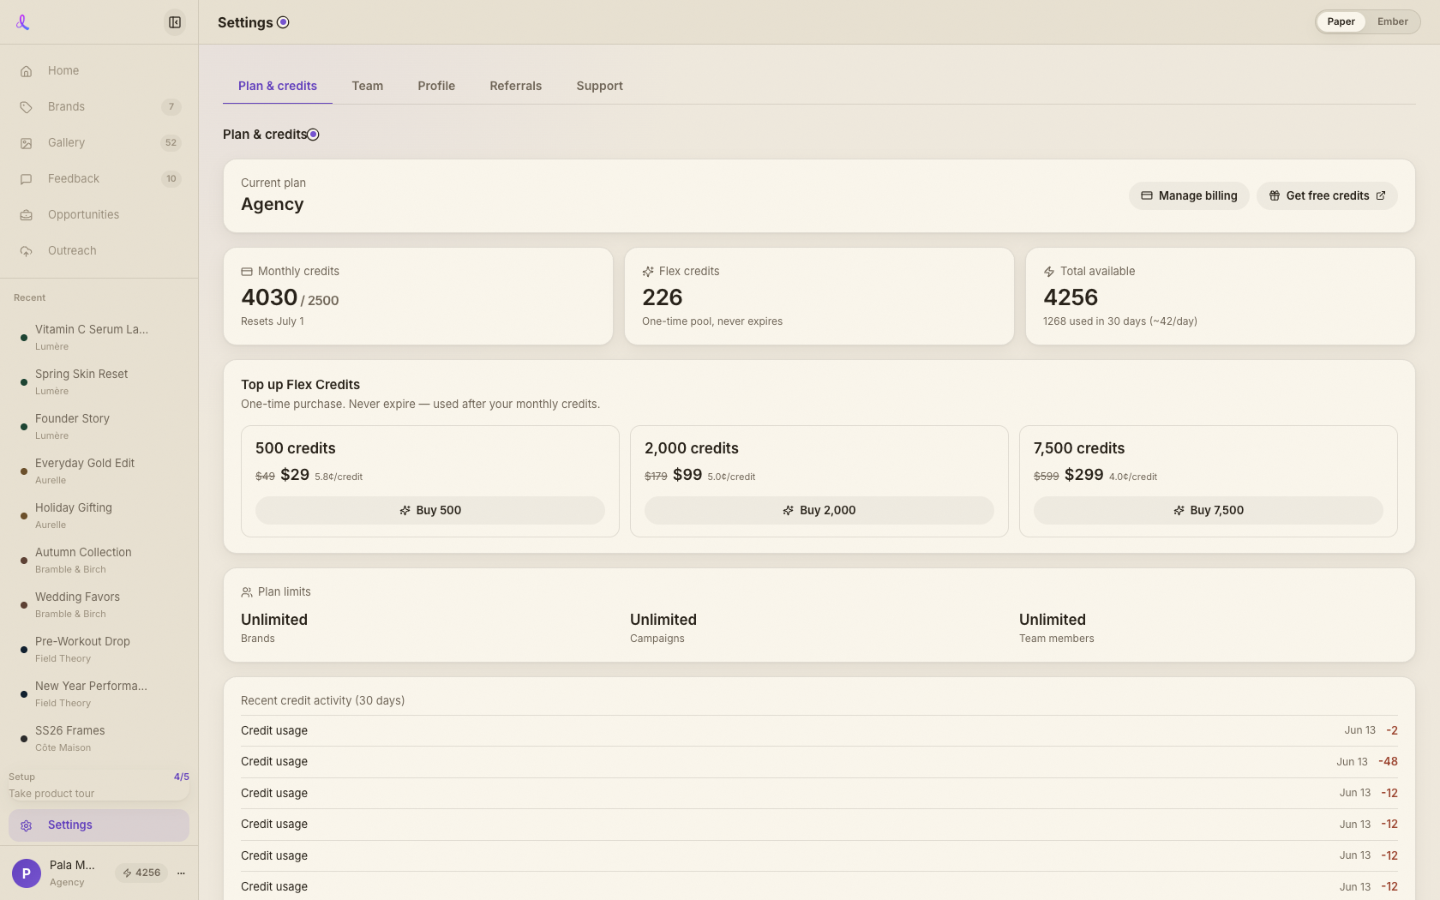1440x900 pixels.
Task: Open recent campaign Autumn Collection
Action: [99, 560]
